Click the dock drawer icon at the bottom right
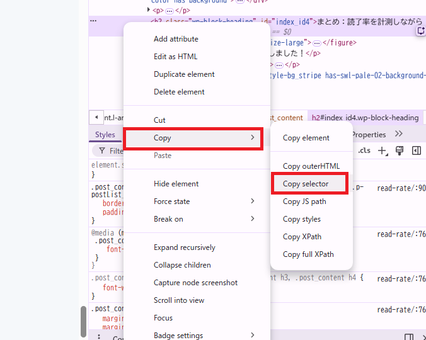426x340 pixels. [x=409, y=337]
